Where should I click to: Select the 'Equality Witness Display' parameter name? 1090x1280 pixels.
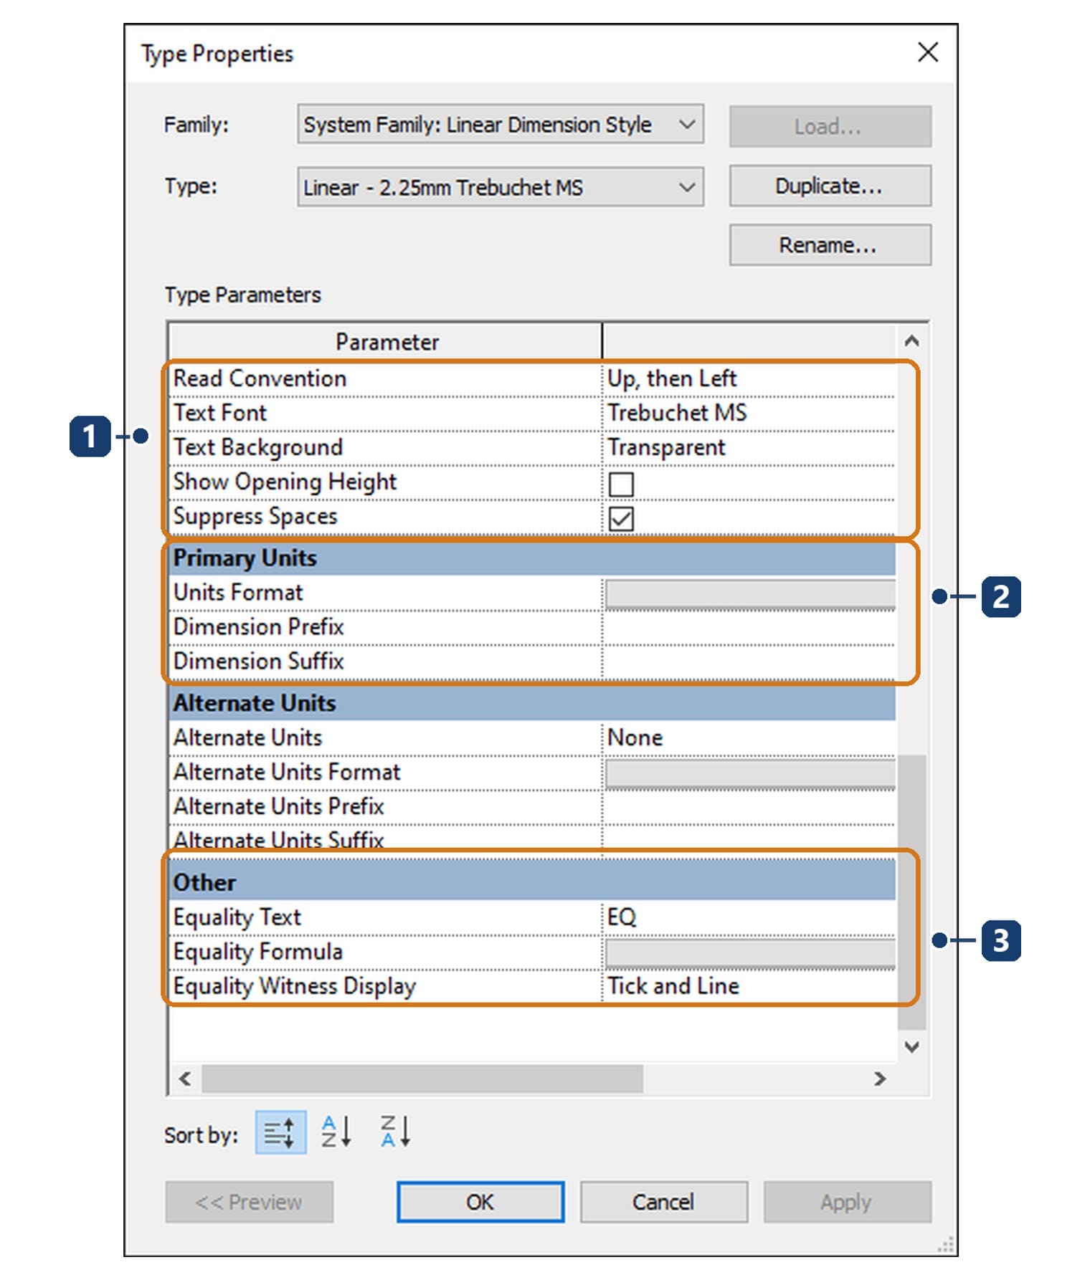(294, 987)
